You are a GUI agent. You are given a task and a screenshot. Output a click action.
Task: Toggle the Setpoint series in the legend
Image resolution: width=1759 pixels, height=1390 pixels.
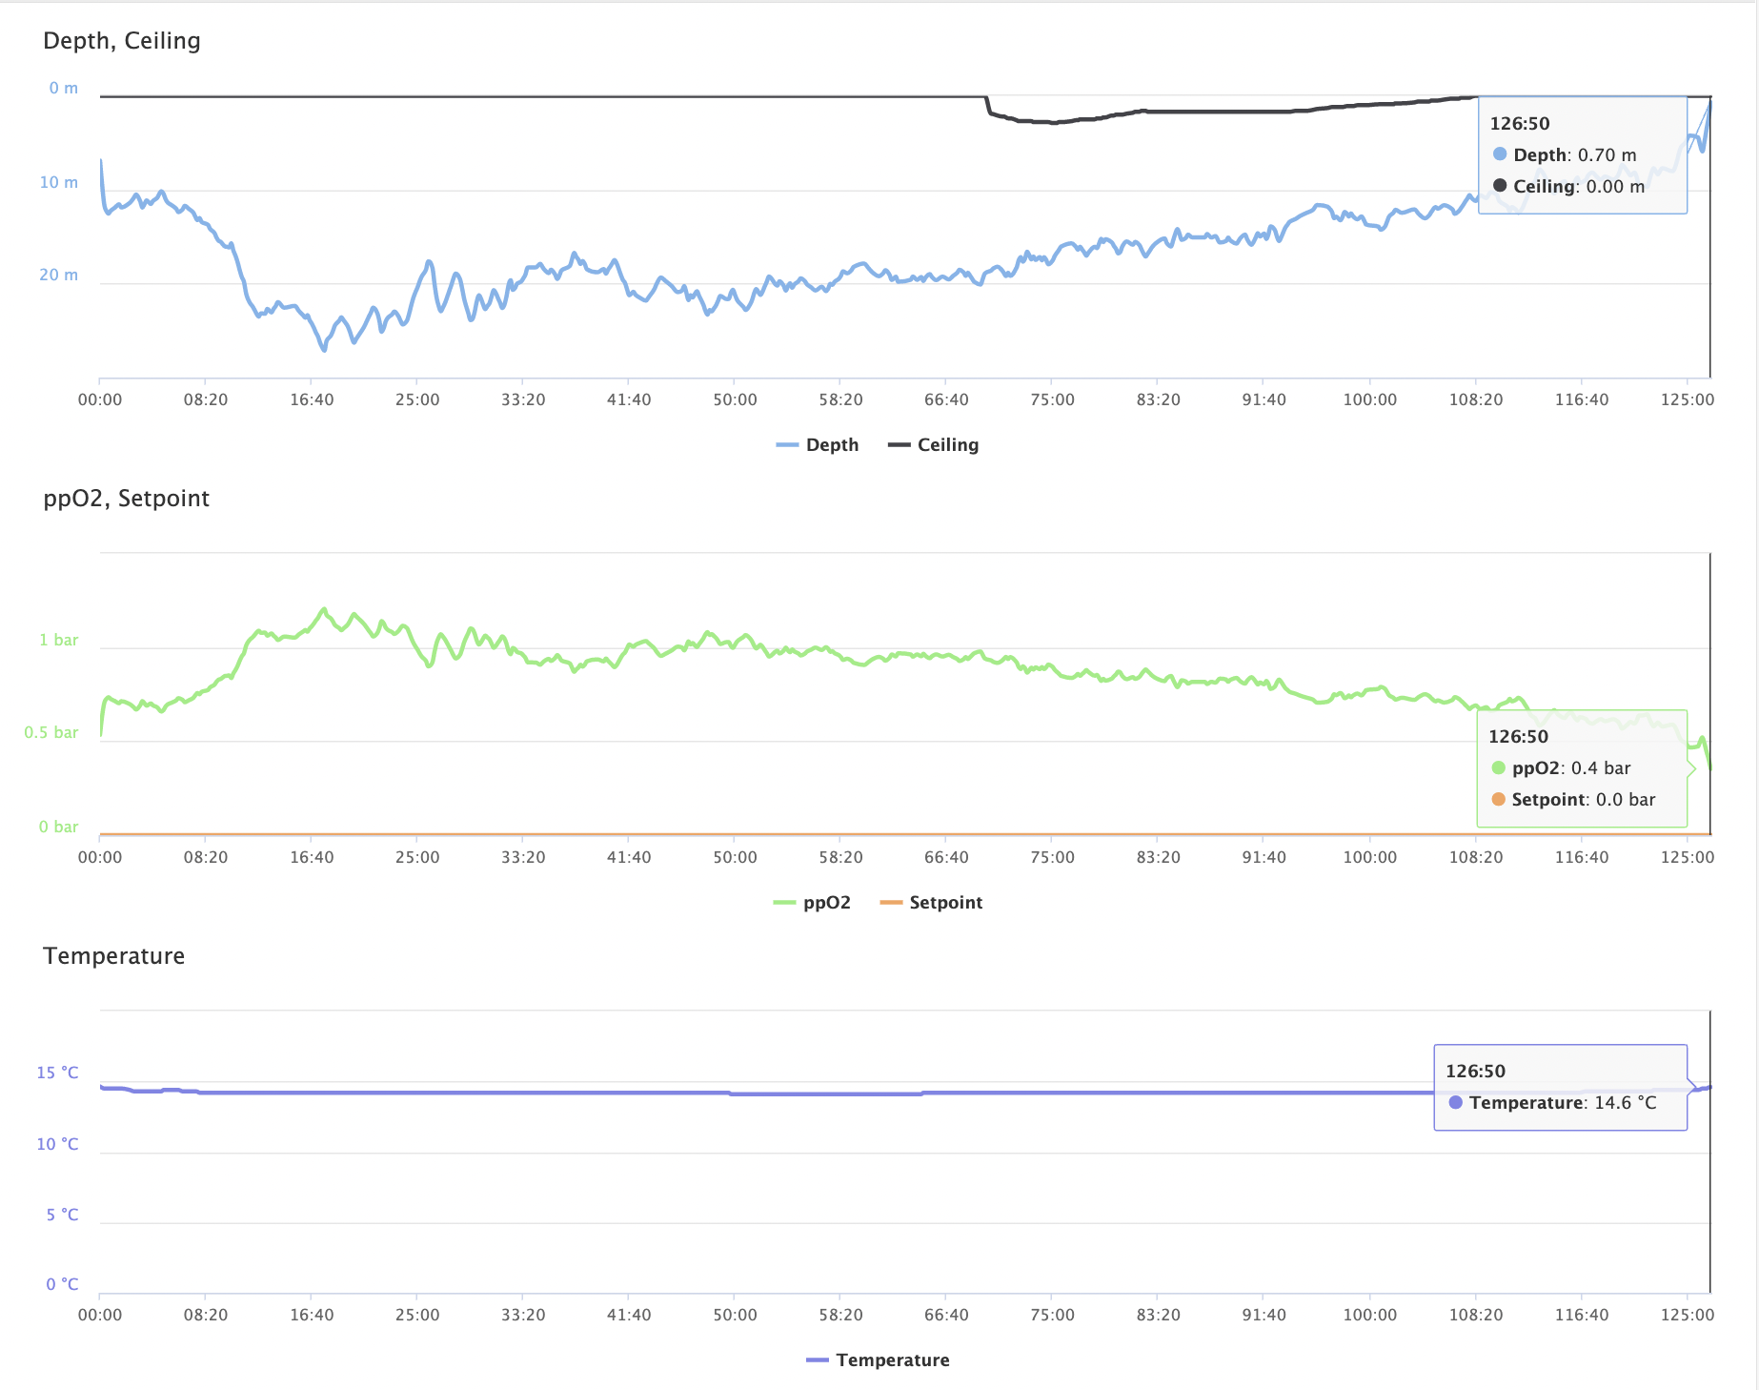(931, 903)
